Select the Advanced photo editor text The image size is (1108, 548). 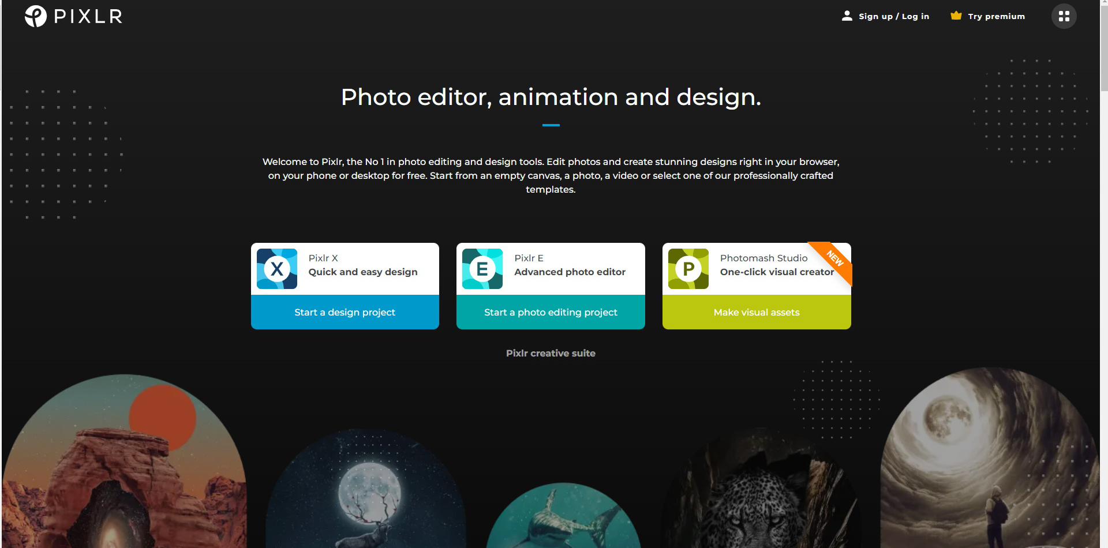pos(570,272)
